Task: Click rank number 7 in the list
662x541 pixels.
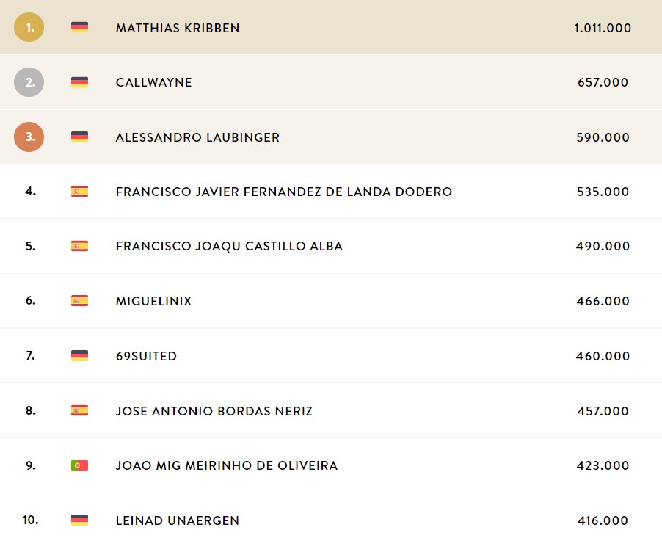Action: [x=30, y=355]
